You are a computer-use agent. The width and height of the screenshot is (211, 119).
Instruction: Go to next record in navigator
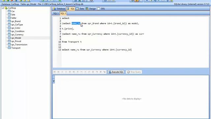click(x=66, y=72)
